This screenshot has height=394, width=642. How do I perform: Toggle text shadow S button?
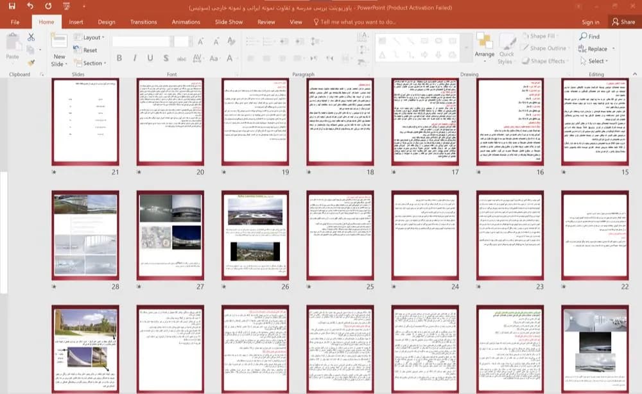[x=166, y=58]
